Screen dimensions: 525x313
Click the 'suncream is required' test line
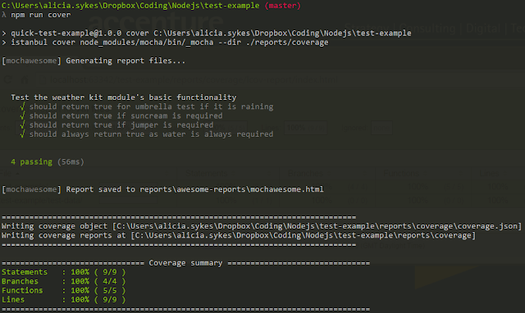(x=126, y=116)
